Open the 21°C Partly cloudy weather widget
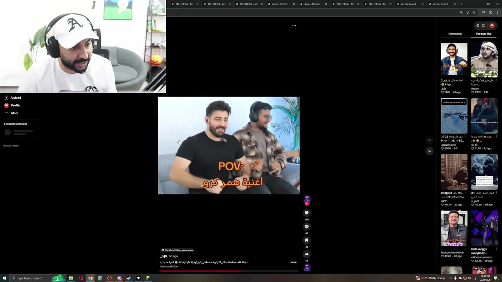This screenshot has height=282, width=502. [x=431, y=278]
